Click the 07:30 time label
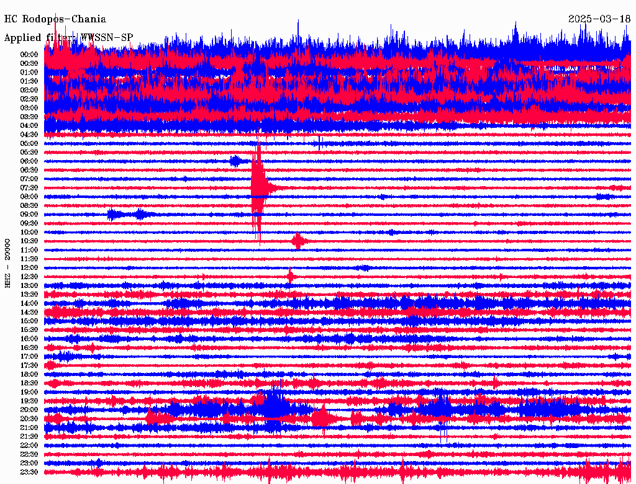The height and width of the screenshot is (484, 636). click(x=29, y=188)
